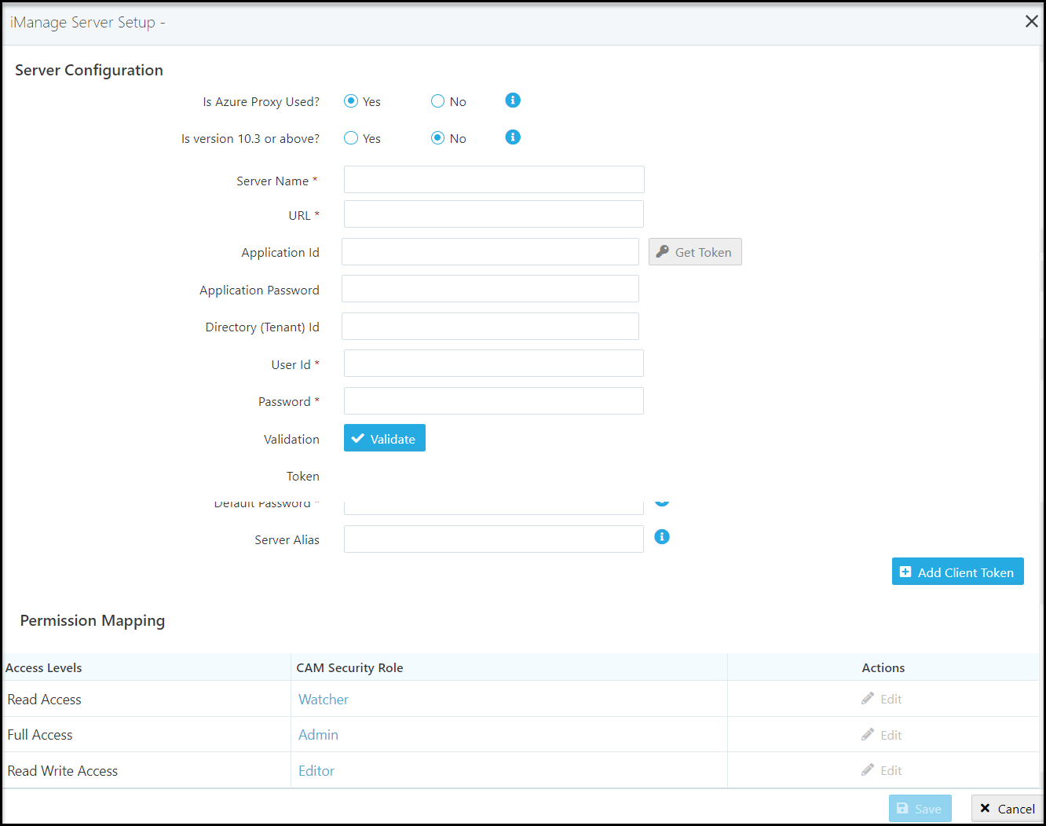Viewport: 1046px width, 826px height.
Task: Select No for Azure Proxy Used
Action: pos(437,101)
